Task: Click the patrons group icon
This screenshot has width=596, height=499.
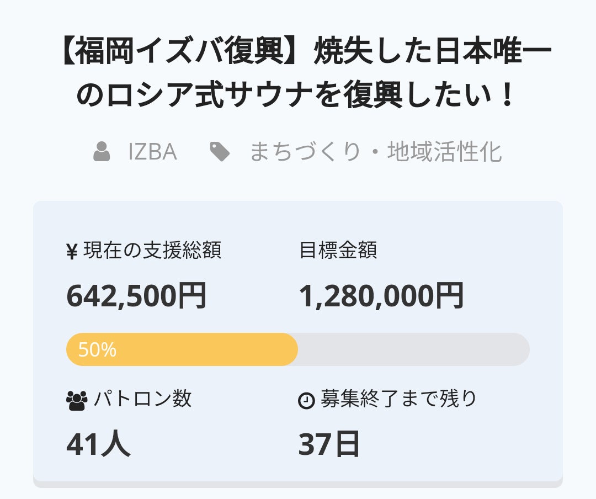Action: [76, 400]
